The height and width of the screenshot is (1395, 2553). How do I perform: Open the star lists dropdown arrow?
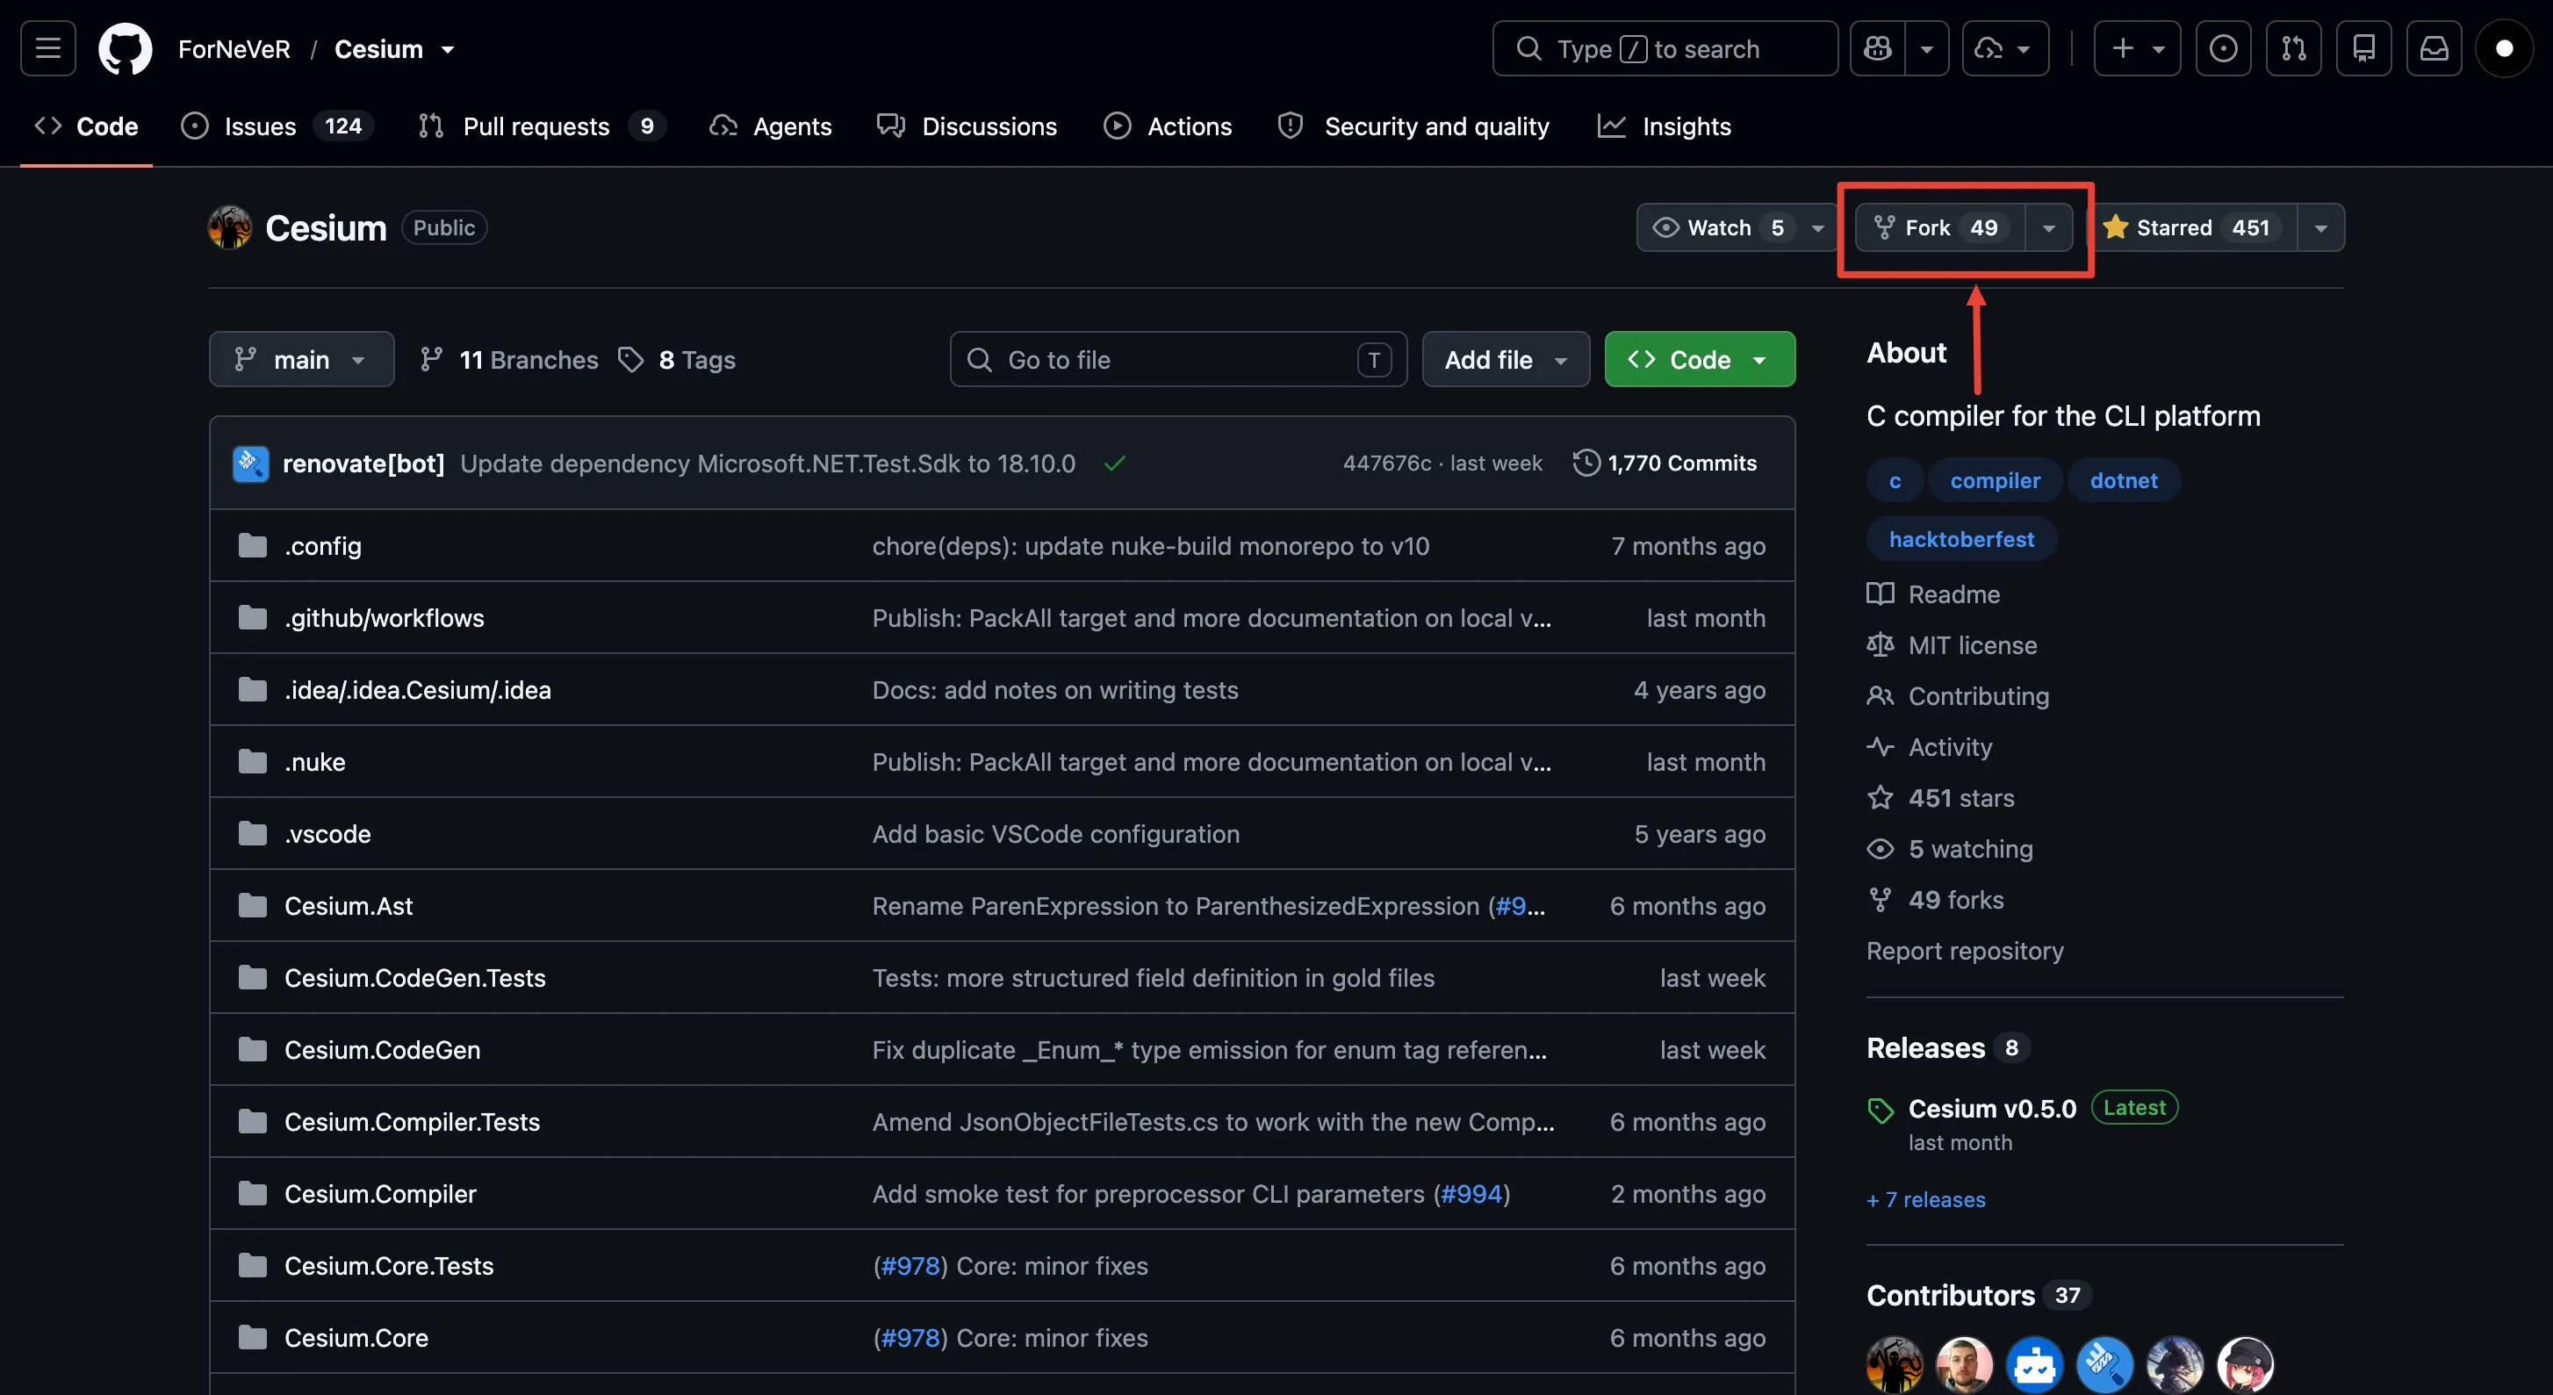[2321, 228]
